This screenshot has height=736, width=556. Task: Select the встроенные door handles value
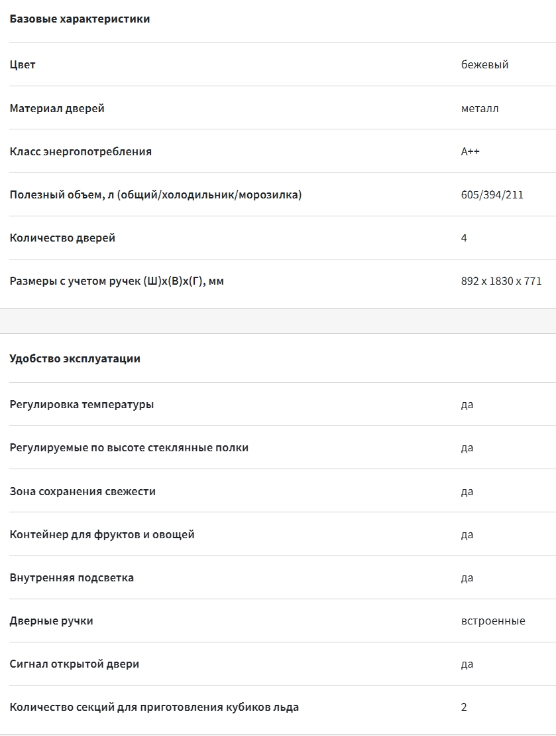click(x=493, y=621)
